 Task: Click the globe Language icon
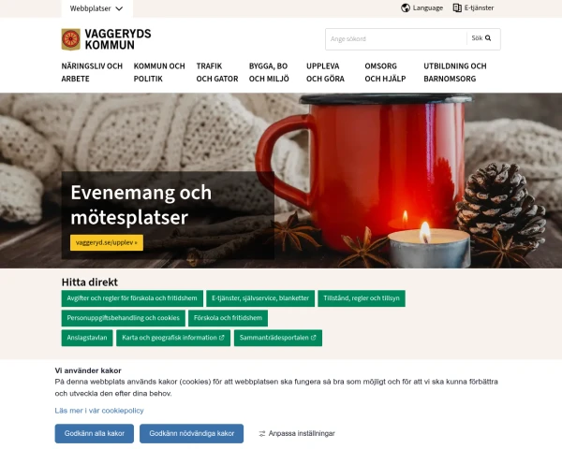tap(406, 7)
